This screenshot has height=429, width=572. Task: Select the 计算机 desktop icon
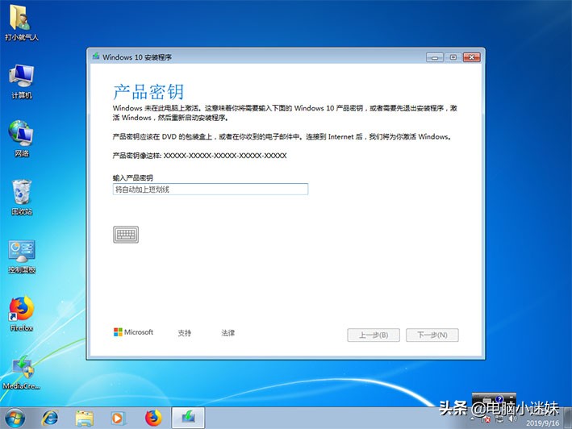point(22,81)
